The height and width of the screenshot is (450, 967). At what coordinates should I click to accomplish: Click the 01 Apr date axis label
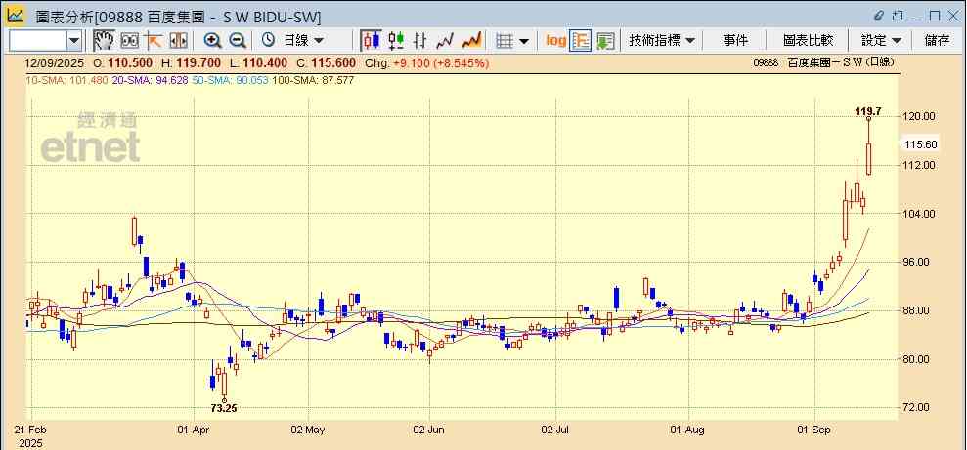click(194, 429)
